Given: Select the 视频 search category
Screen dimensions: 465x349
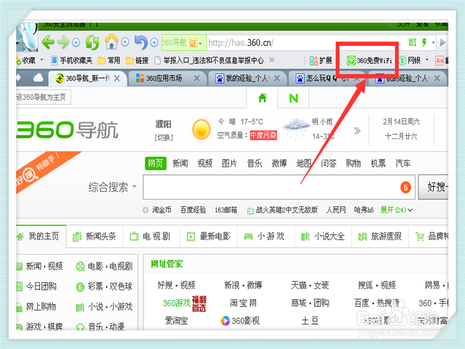Looking at the screenshot, I should point(205,163).
